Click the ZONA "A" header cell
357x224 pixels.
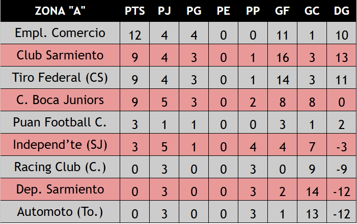click(60, 11)
